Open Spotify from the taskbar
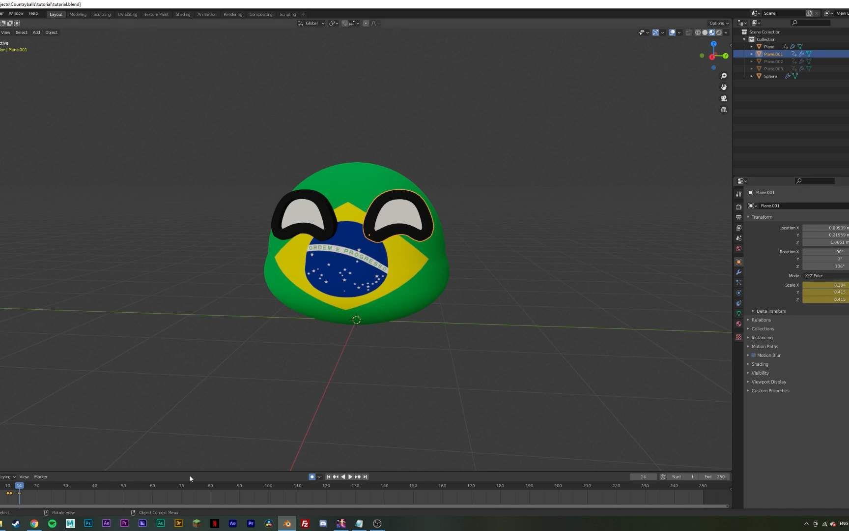849x531 pixels. (52, 524)
